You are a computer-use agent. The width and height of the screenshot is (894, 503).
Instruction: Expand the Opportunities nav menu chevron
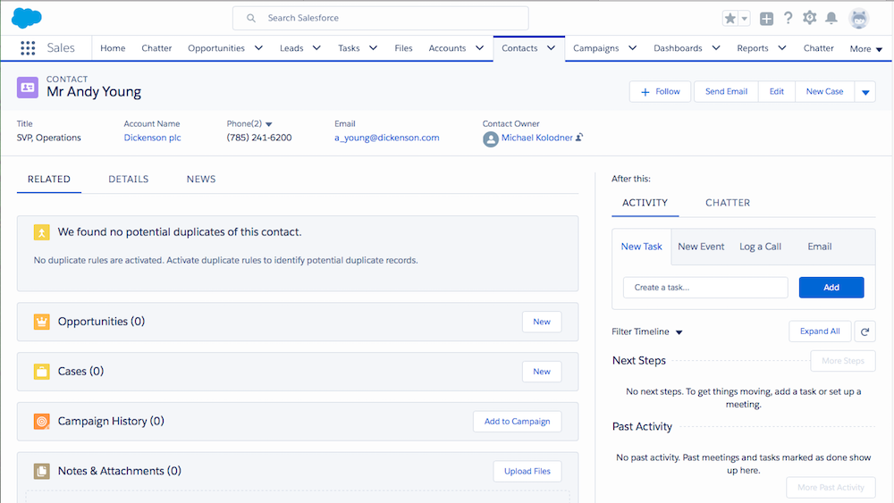pyautogui.click(x=258, y=48)
